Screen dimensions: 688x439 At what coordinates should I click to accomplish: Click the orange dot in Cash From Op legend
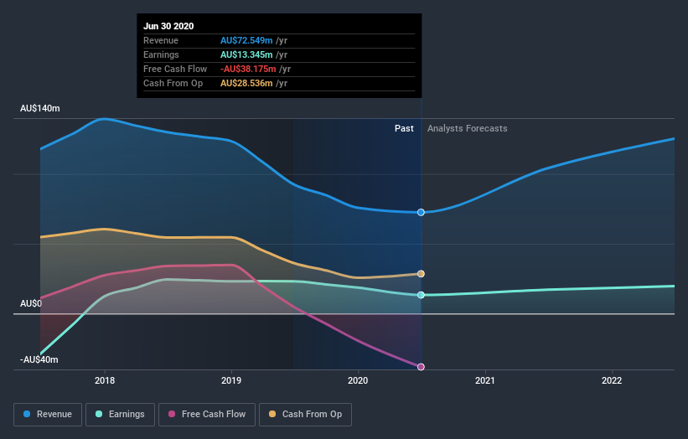pos(272,414)
